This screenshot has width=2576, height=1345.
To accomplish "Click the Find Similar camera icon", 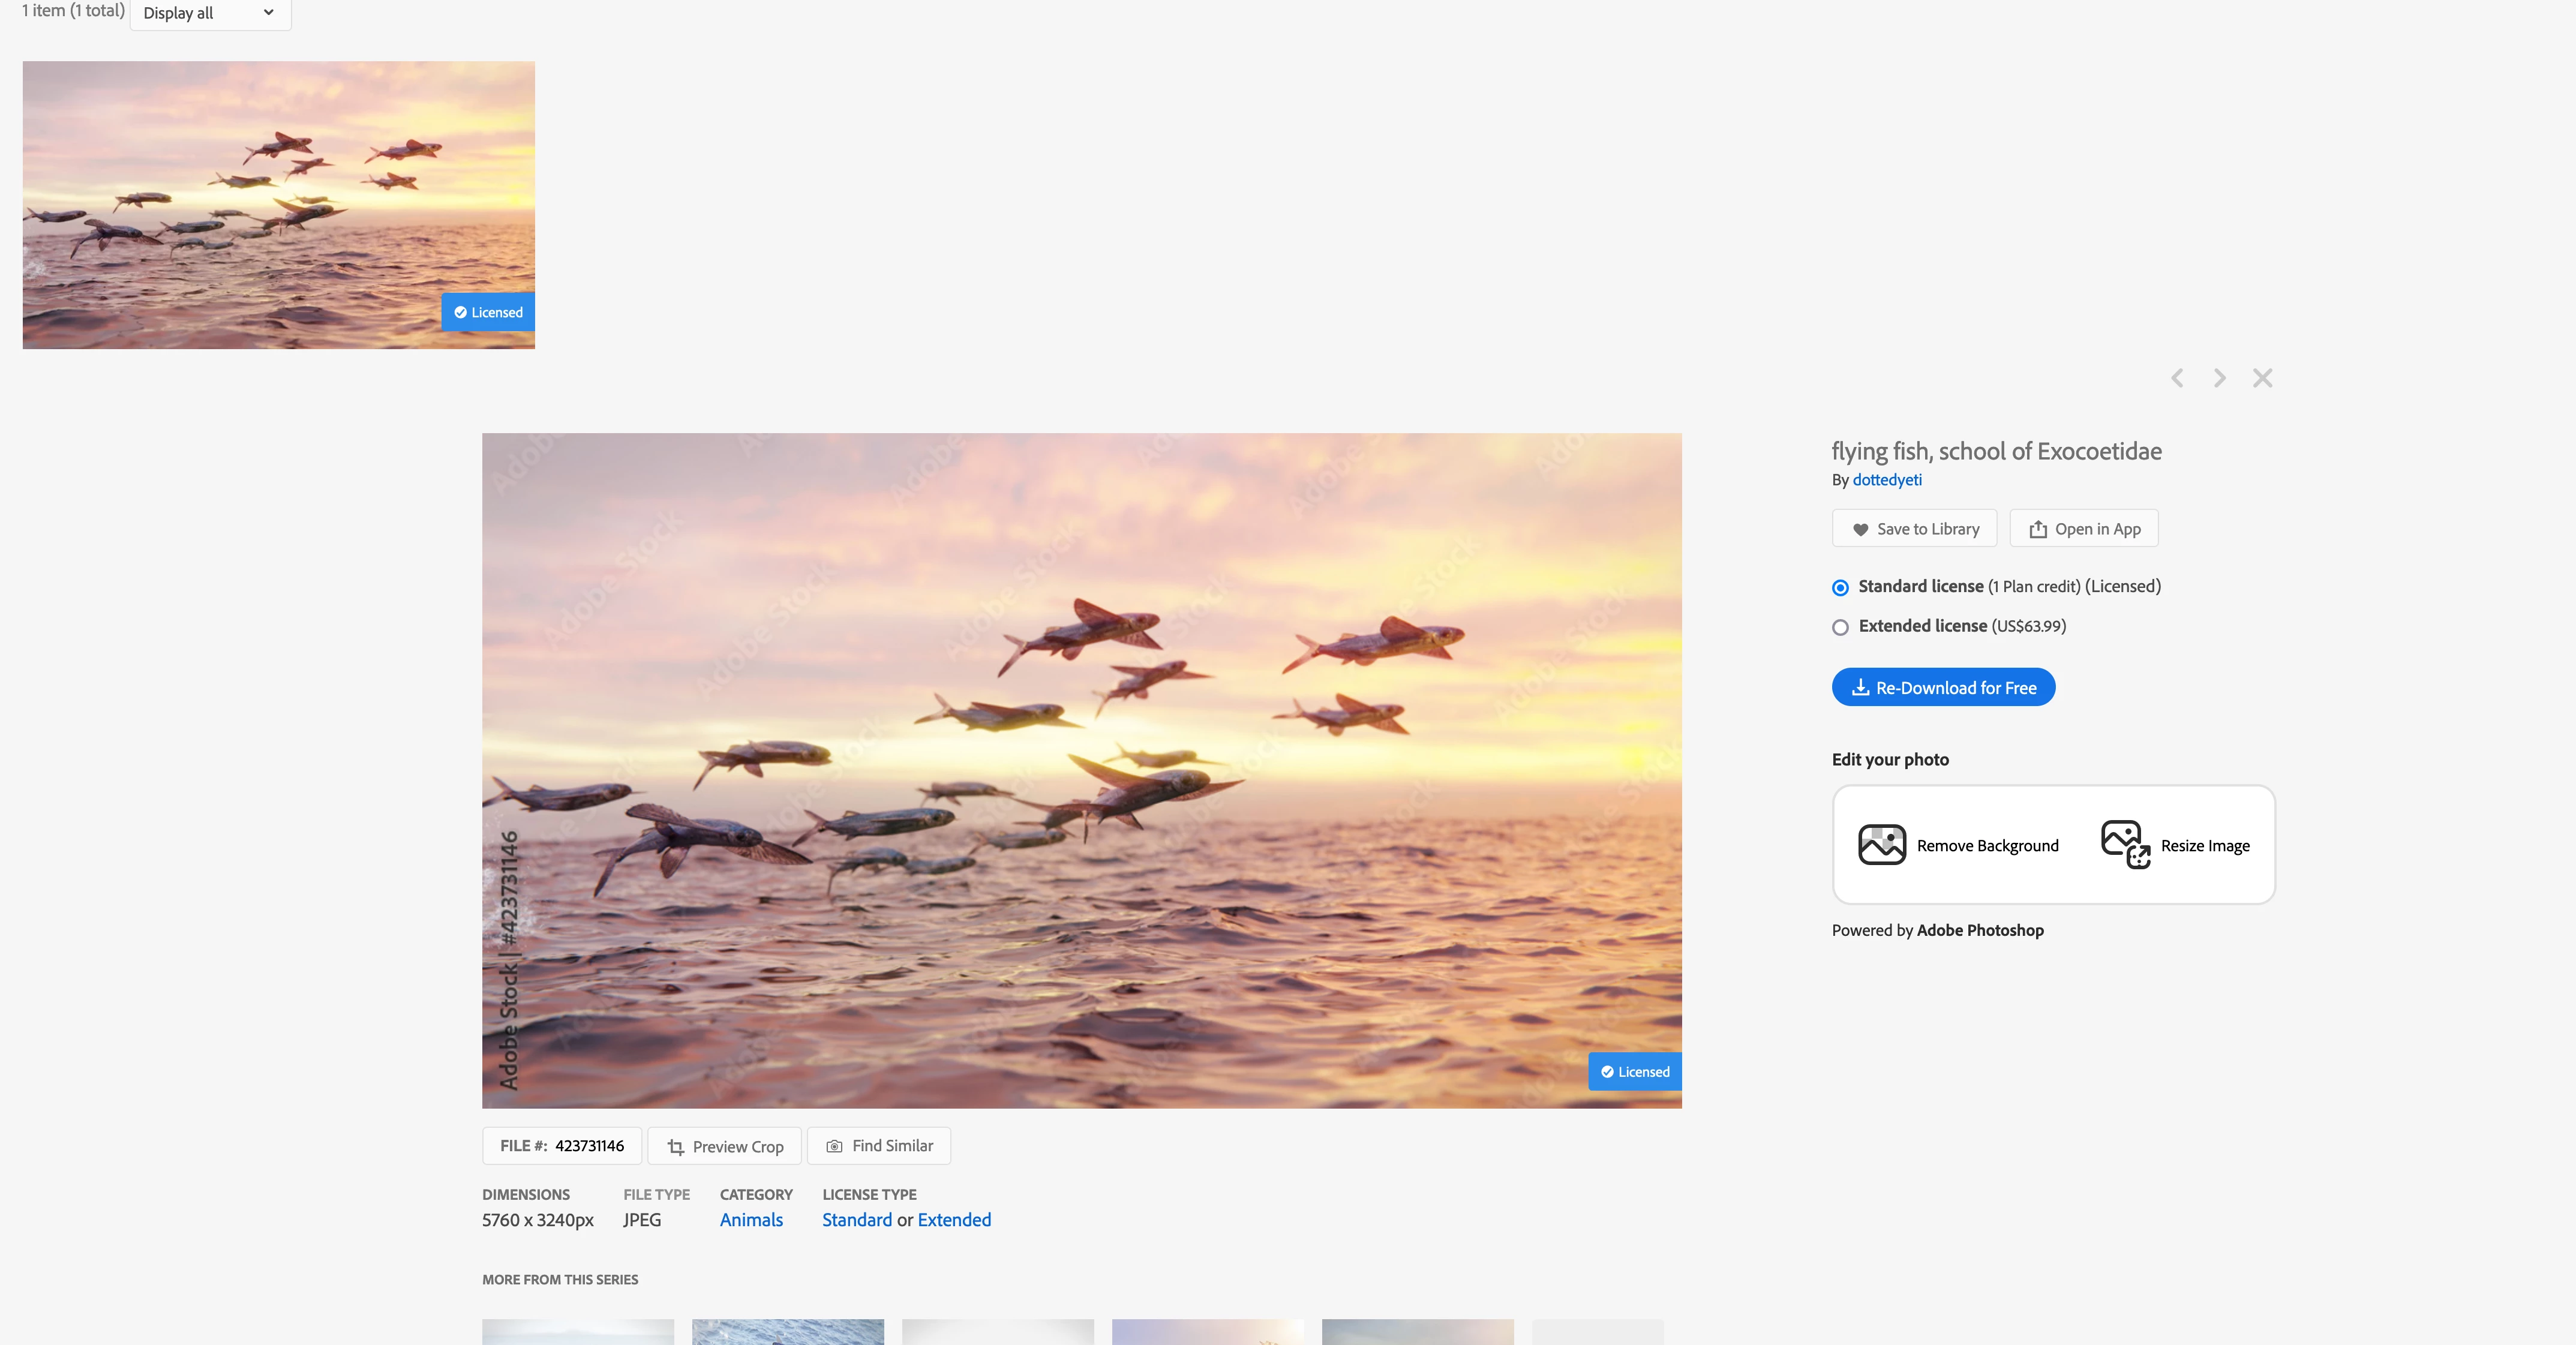I will pos(834,1146).
